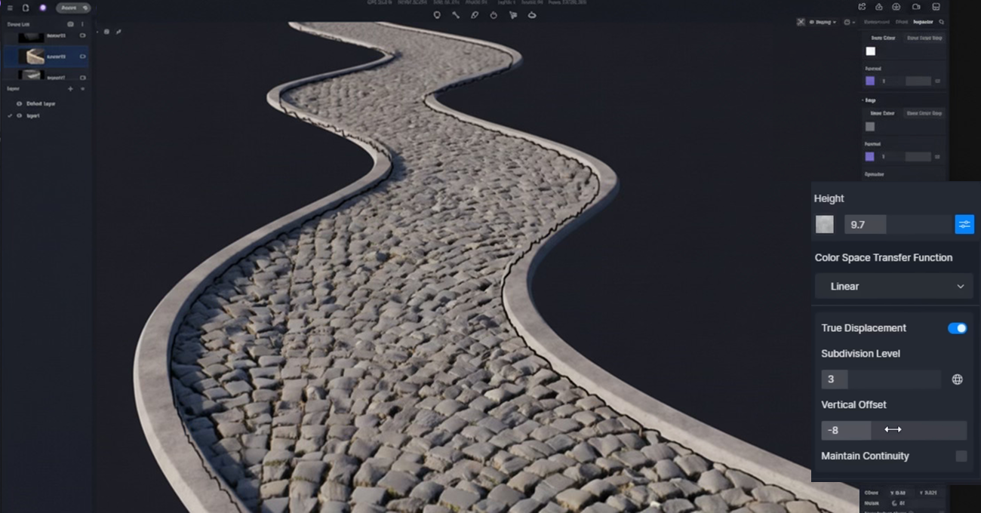
Task: Click the cloud icon in the top toolbar
Action: click(532, 14)
